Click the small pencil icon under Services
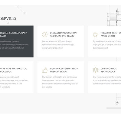Viewport: 121px width, 118px height. [x=8, y=23]
